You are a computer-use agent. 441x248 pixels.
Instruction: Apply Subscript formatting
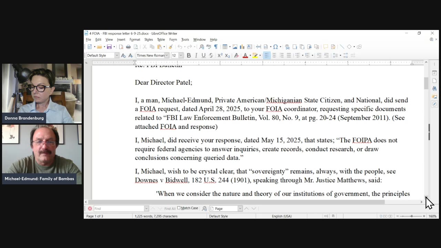227,55
